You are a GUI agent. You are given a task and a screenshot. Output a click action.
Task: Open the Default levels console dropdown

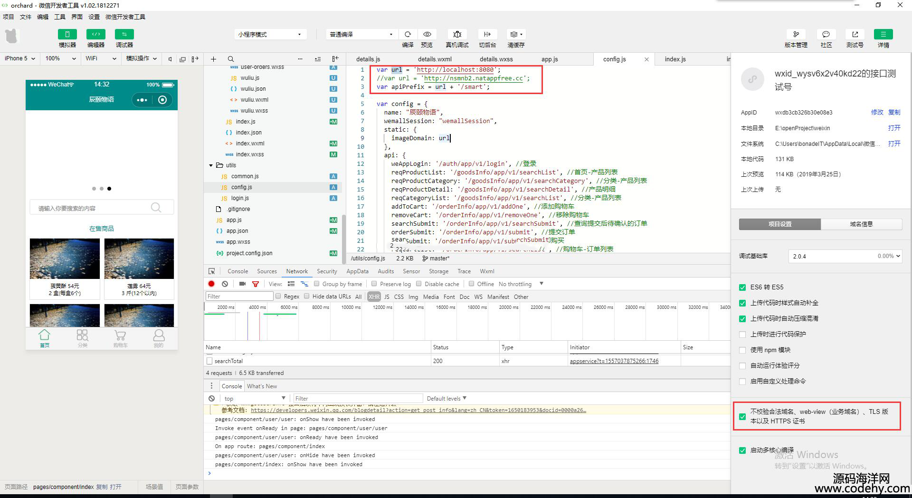(446, 398)
